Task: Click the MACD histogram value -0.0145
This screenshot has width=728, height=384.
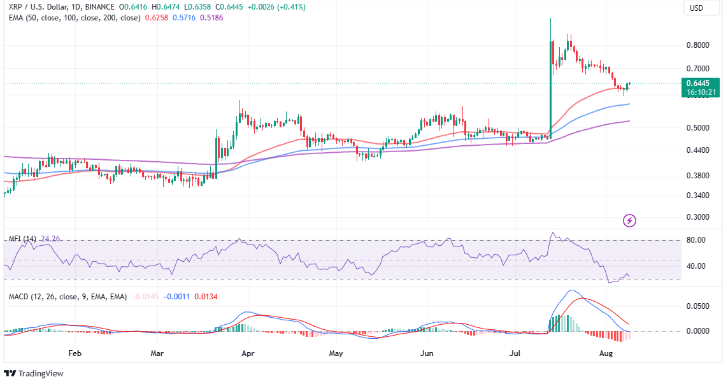Action: click(145, 296)
